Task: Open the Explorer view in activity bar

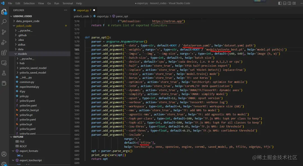Action: pyautogui.click(x=4, y=12)
